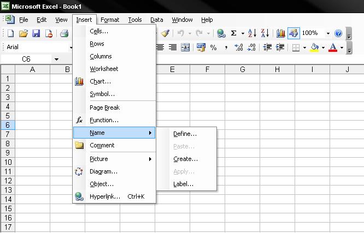Click the Align Right icon
This screenshot has height=233, width=364.
coord(173,47)
